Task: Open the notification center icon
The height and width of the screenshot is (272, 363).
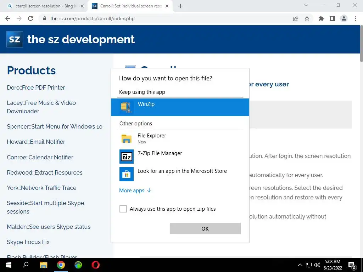Action: pos(352,265)
